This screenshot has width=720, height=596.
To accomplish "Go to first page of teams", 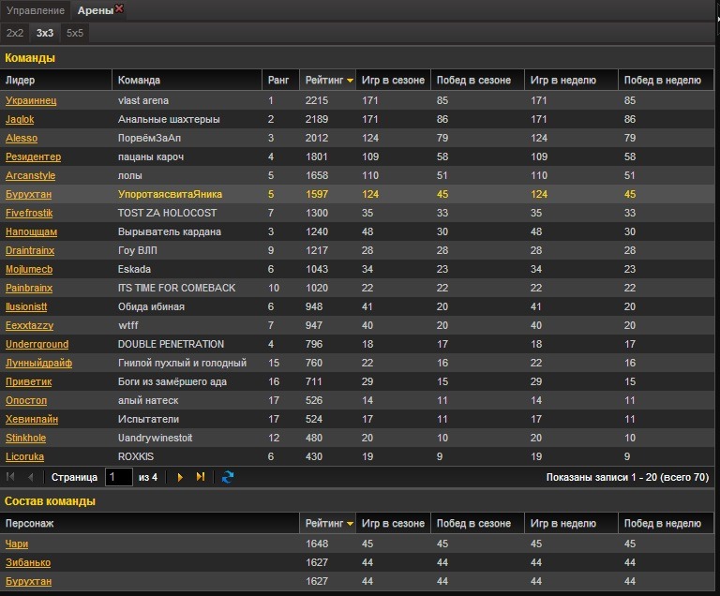I will point(10,477).
